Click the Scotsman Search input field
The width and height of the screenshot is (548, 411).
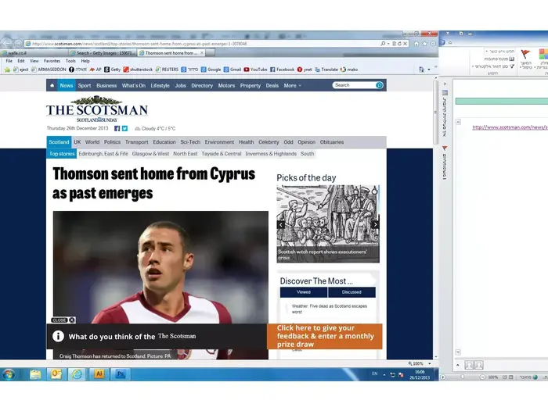(354, 85)
